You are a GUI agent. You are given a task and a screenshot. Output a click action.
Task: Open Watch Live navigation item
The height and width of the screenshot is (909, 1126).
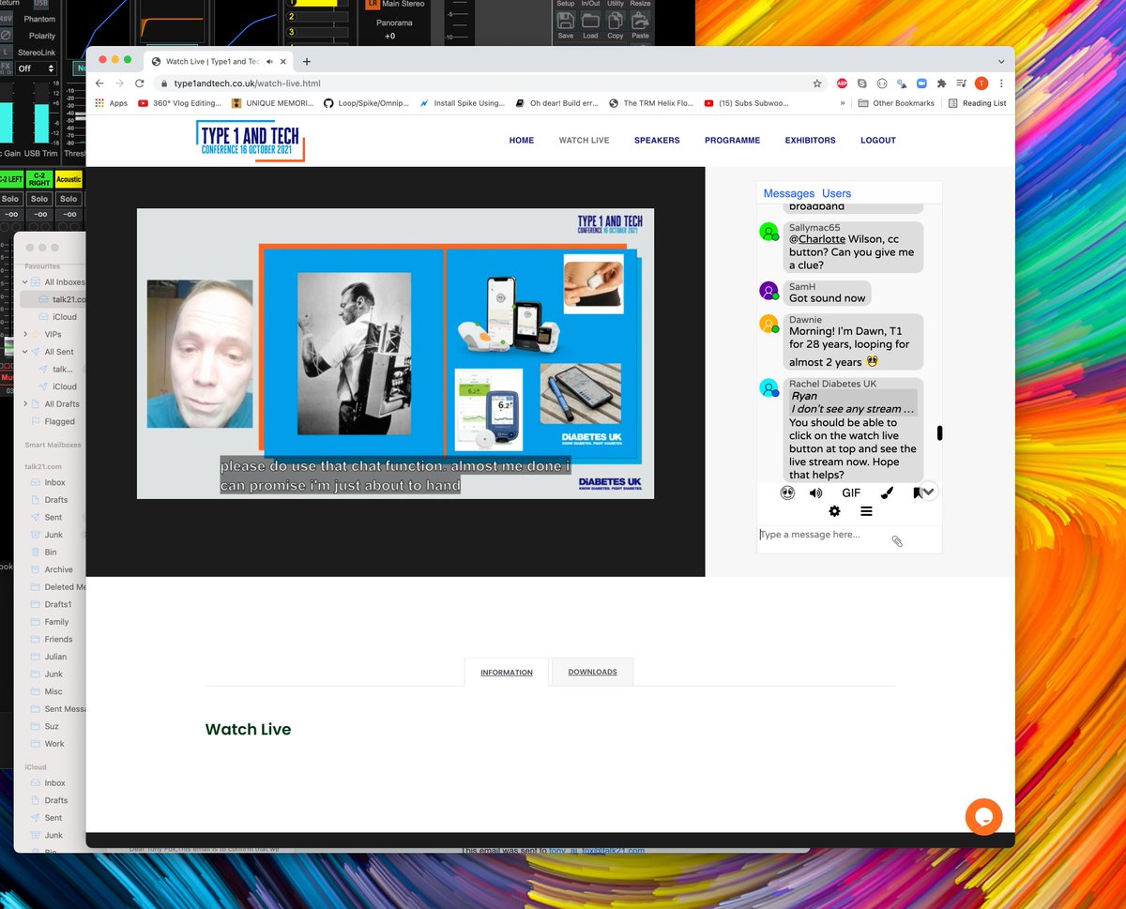pyautogui.click(x=584, y=141)
